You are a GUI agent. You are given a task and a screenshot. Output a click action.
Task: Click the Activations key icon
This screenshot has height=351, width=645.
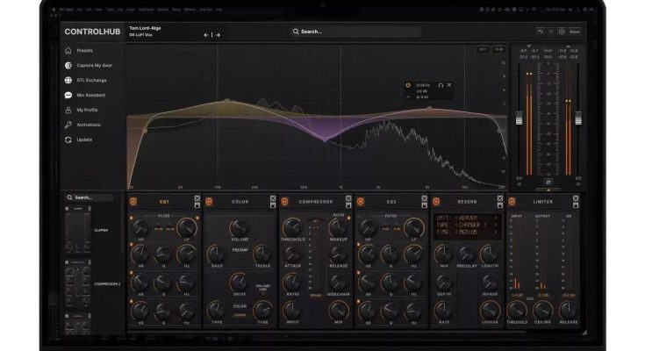click(x=68, y=125)
